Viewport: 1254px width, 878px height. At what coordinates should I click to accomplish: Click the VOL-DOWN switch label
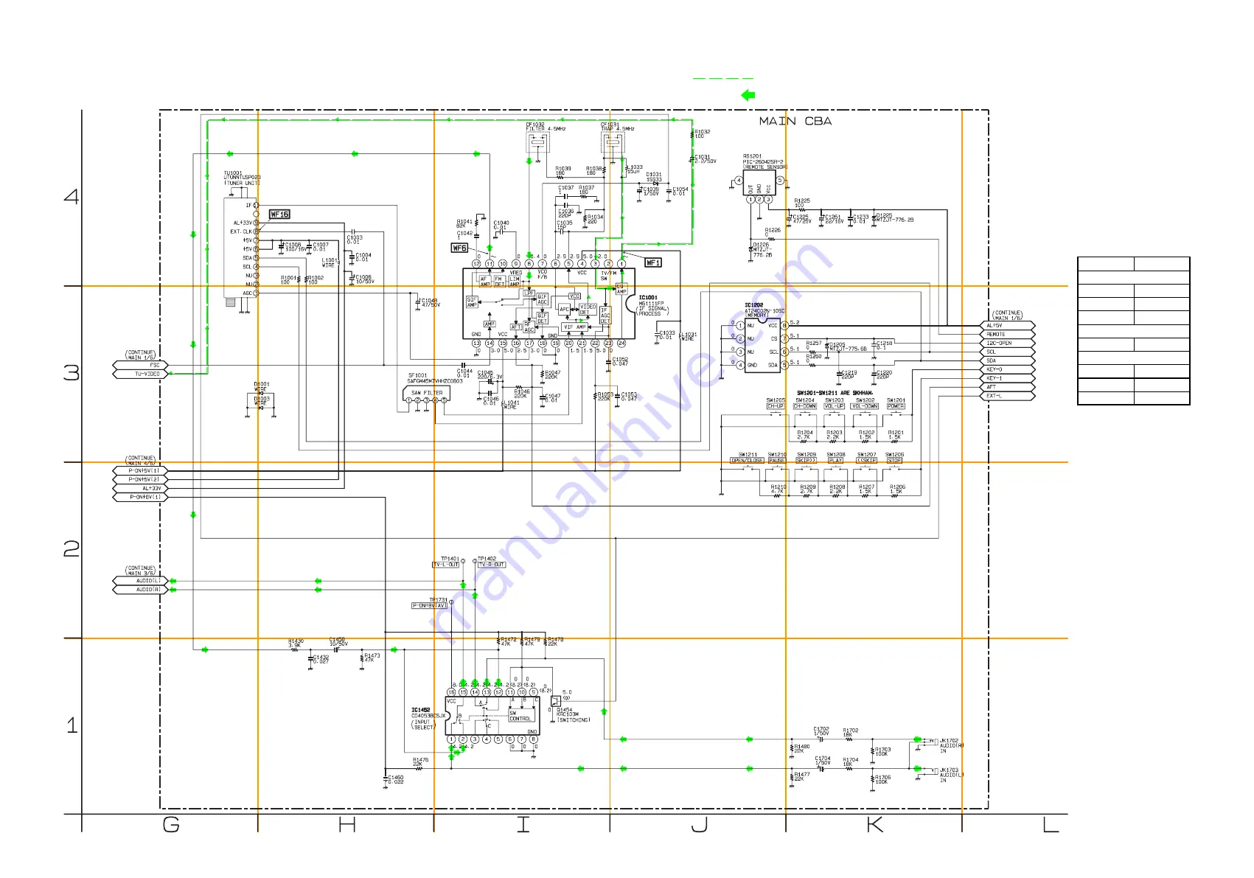[x=865, y=406]
